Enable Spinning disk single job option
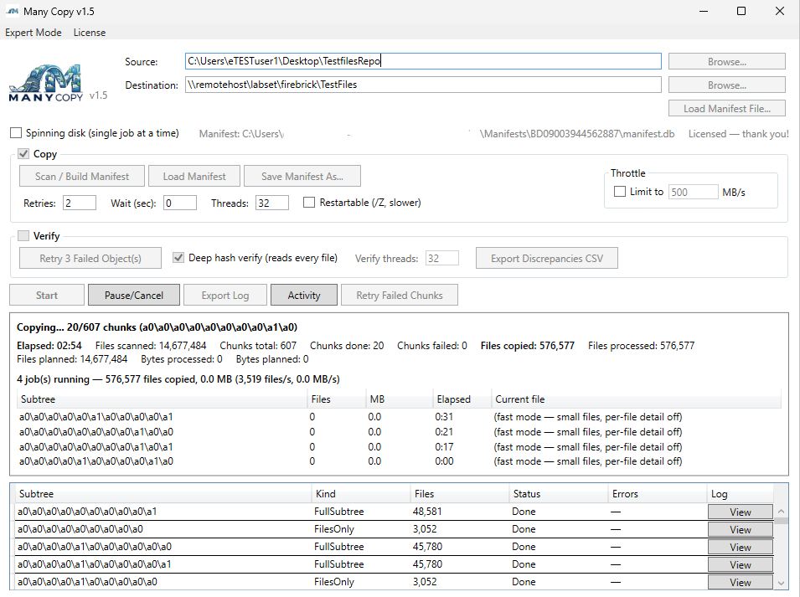Image resolution: width=800 pixels, height=597 pixels. point(16,133)
